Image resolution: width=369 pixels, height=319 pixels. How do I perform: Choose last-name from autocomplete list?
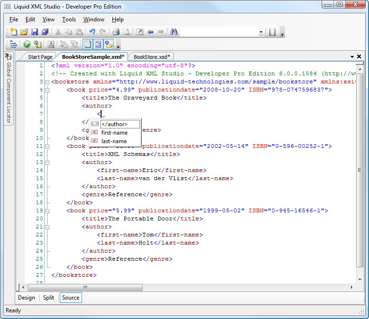tap(115, 141)
